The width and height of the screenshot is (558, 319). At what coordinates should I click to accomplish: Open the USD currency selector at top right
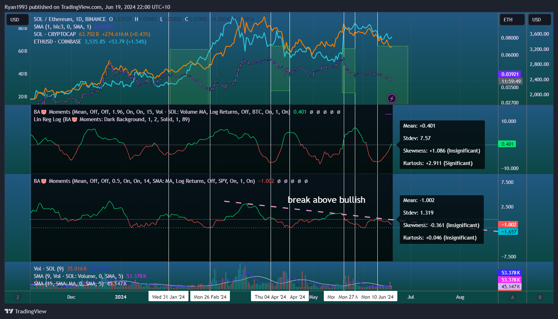click(x=540, y=20)
